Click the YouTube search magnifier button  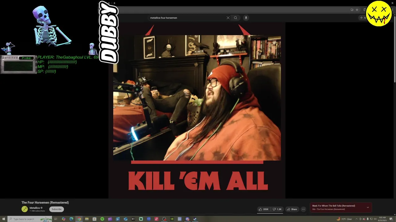point(235,18)
